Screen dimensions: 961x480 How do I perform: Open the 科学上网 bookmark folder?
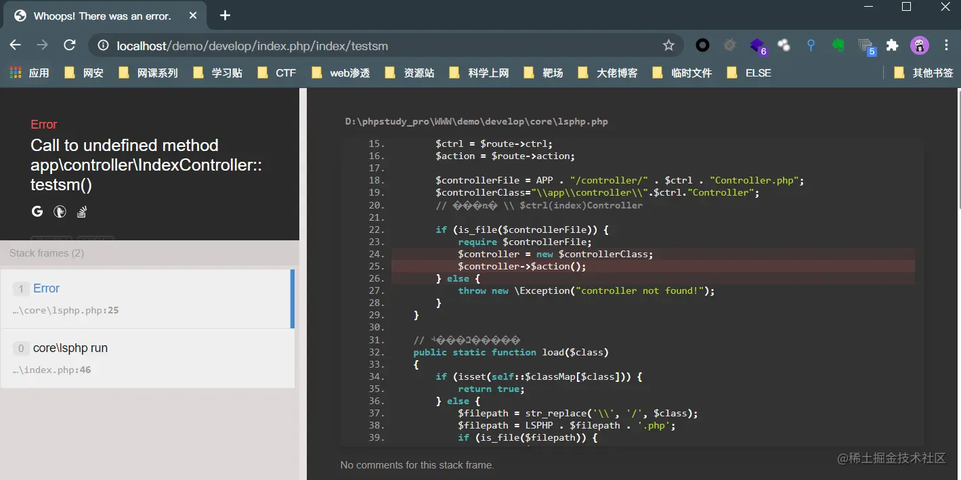(x=478, y=72)
